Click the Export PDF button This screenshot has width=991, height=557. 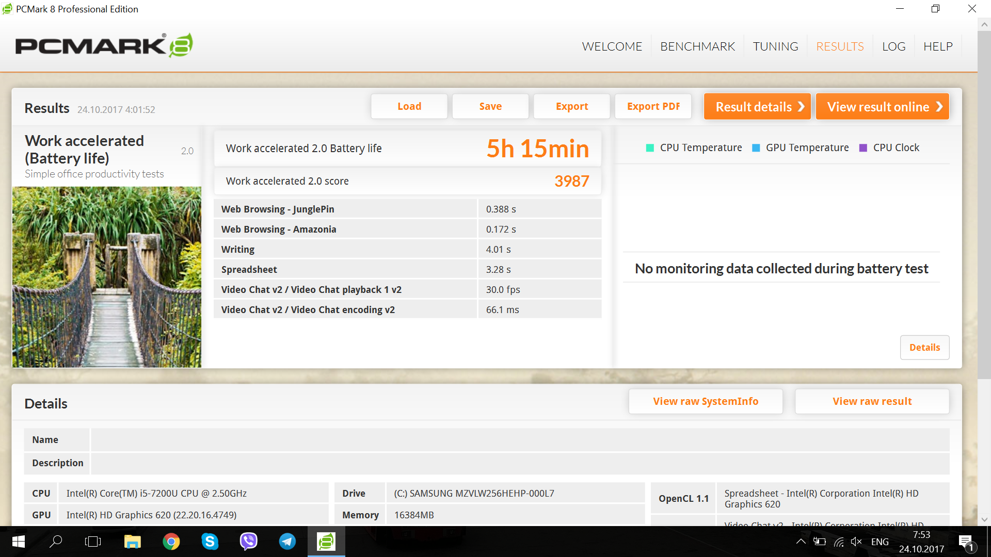click(653, 106)
